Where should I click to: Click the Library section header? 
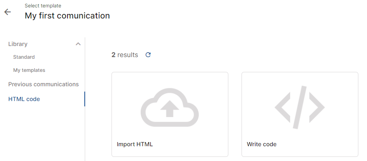(18, 44)
